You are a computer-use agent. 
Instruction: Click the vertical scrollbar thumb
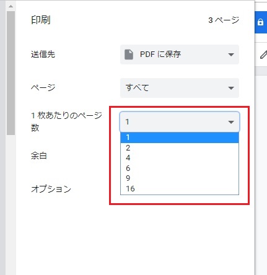11,73
